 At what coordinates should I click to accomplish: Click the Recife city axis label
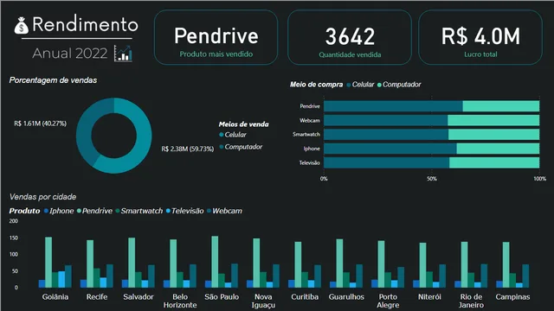[x=97, y=297]
